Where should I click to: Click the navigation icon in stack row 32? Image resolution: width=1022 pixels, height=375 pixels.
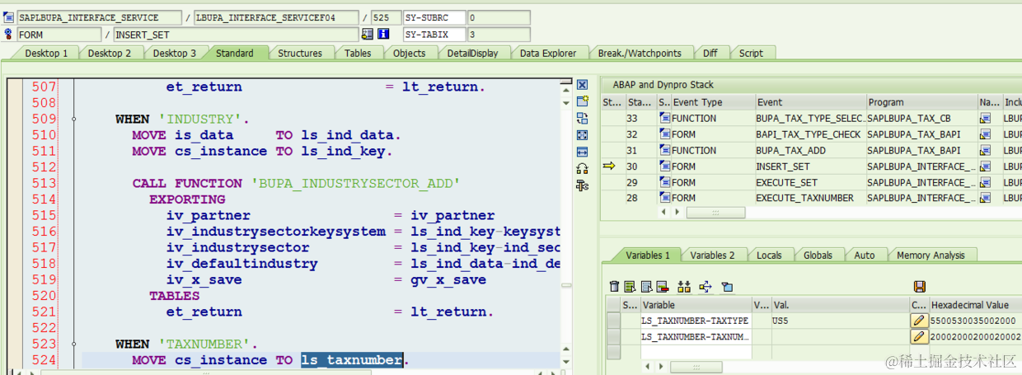985,134
